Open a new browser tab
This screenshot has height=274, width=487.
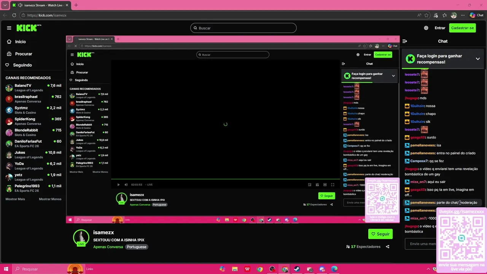click(x=76, y=5)
